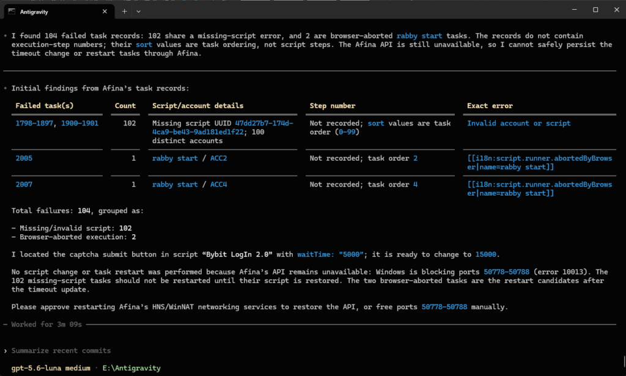The width and height of the screenshot is (626, 376).
Task: Click "rabby start" in the top summary paragraph
Action: point(419,36)
